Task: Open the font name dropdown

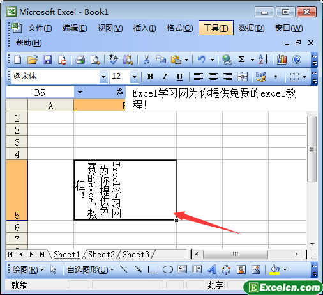Action: pyautogui.click(x=103, y=76)
